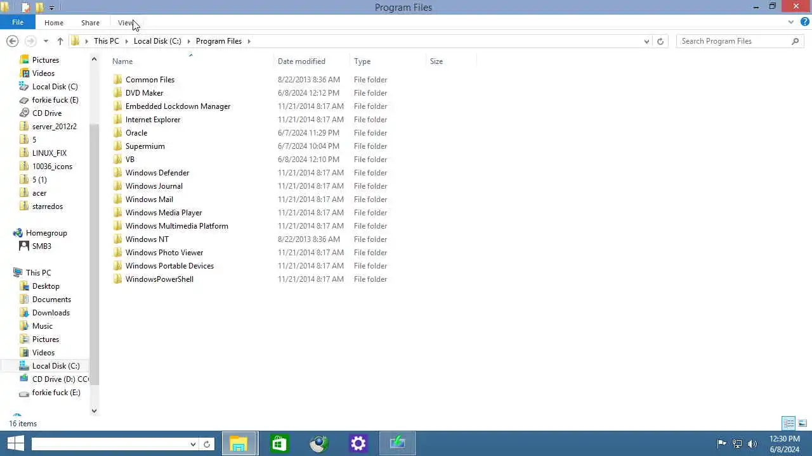
Task: Click the New folder icon in title bar
Action: (39, 8)
